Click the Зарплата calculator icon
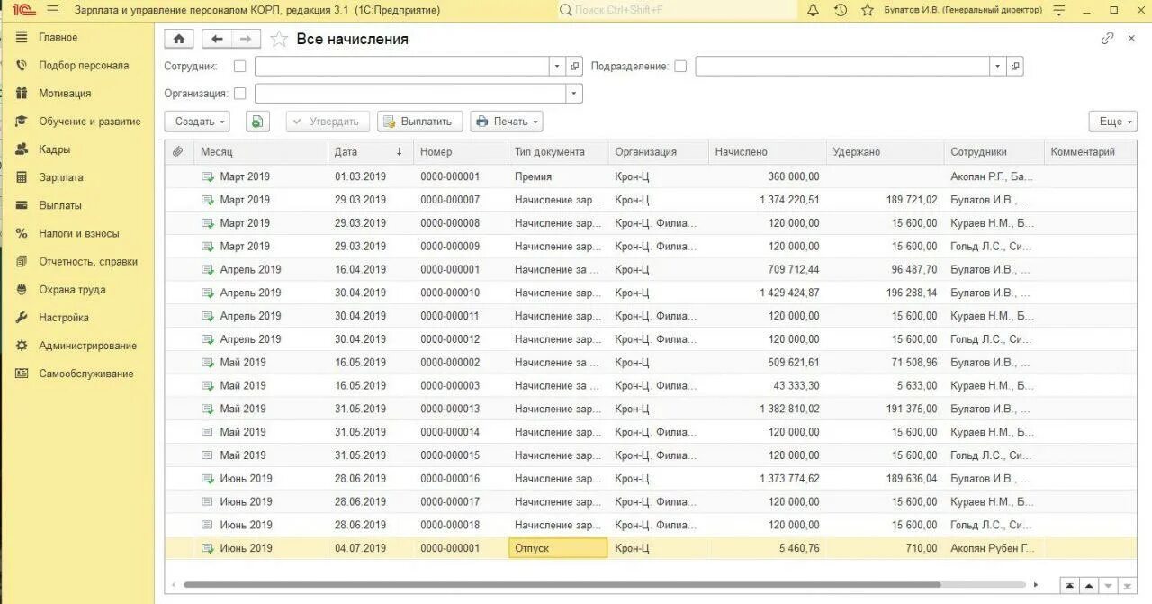The width and height of the screenshot is (1152, 604). click(22, 177)
